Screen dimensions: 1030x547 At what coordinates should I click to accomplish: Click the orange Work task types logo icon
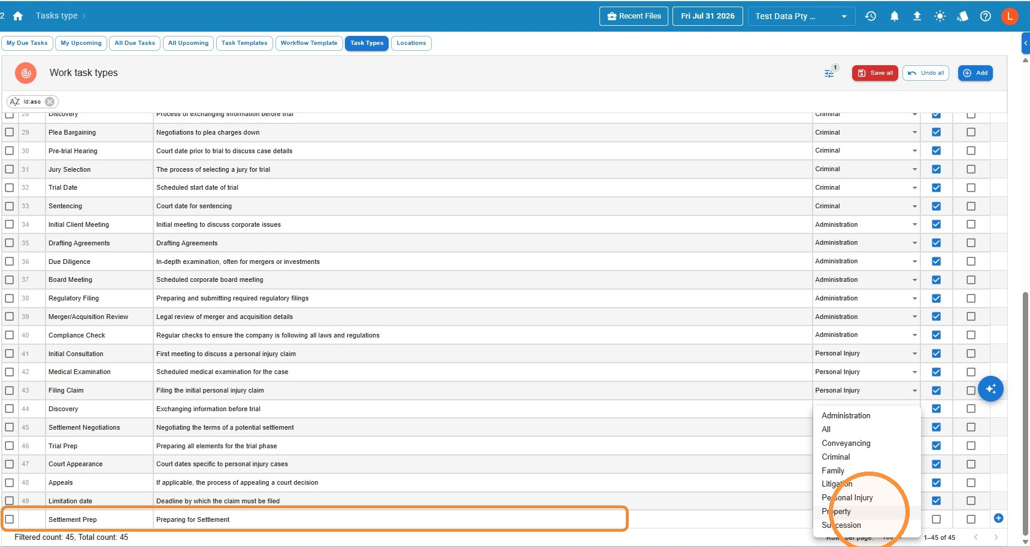pos(26,73)
